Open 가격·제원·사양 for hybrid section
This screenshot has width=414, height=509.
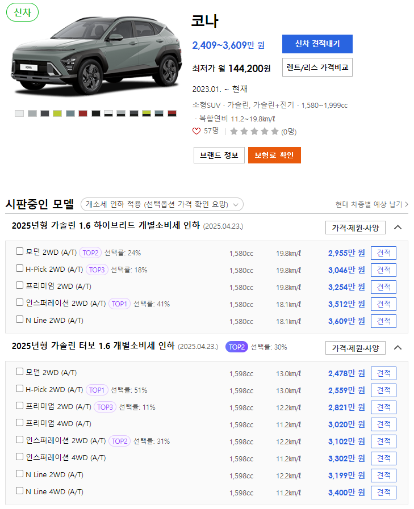pyautogui.click(x=356, y=228)
